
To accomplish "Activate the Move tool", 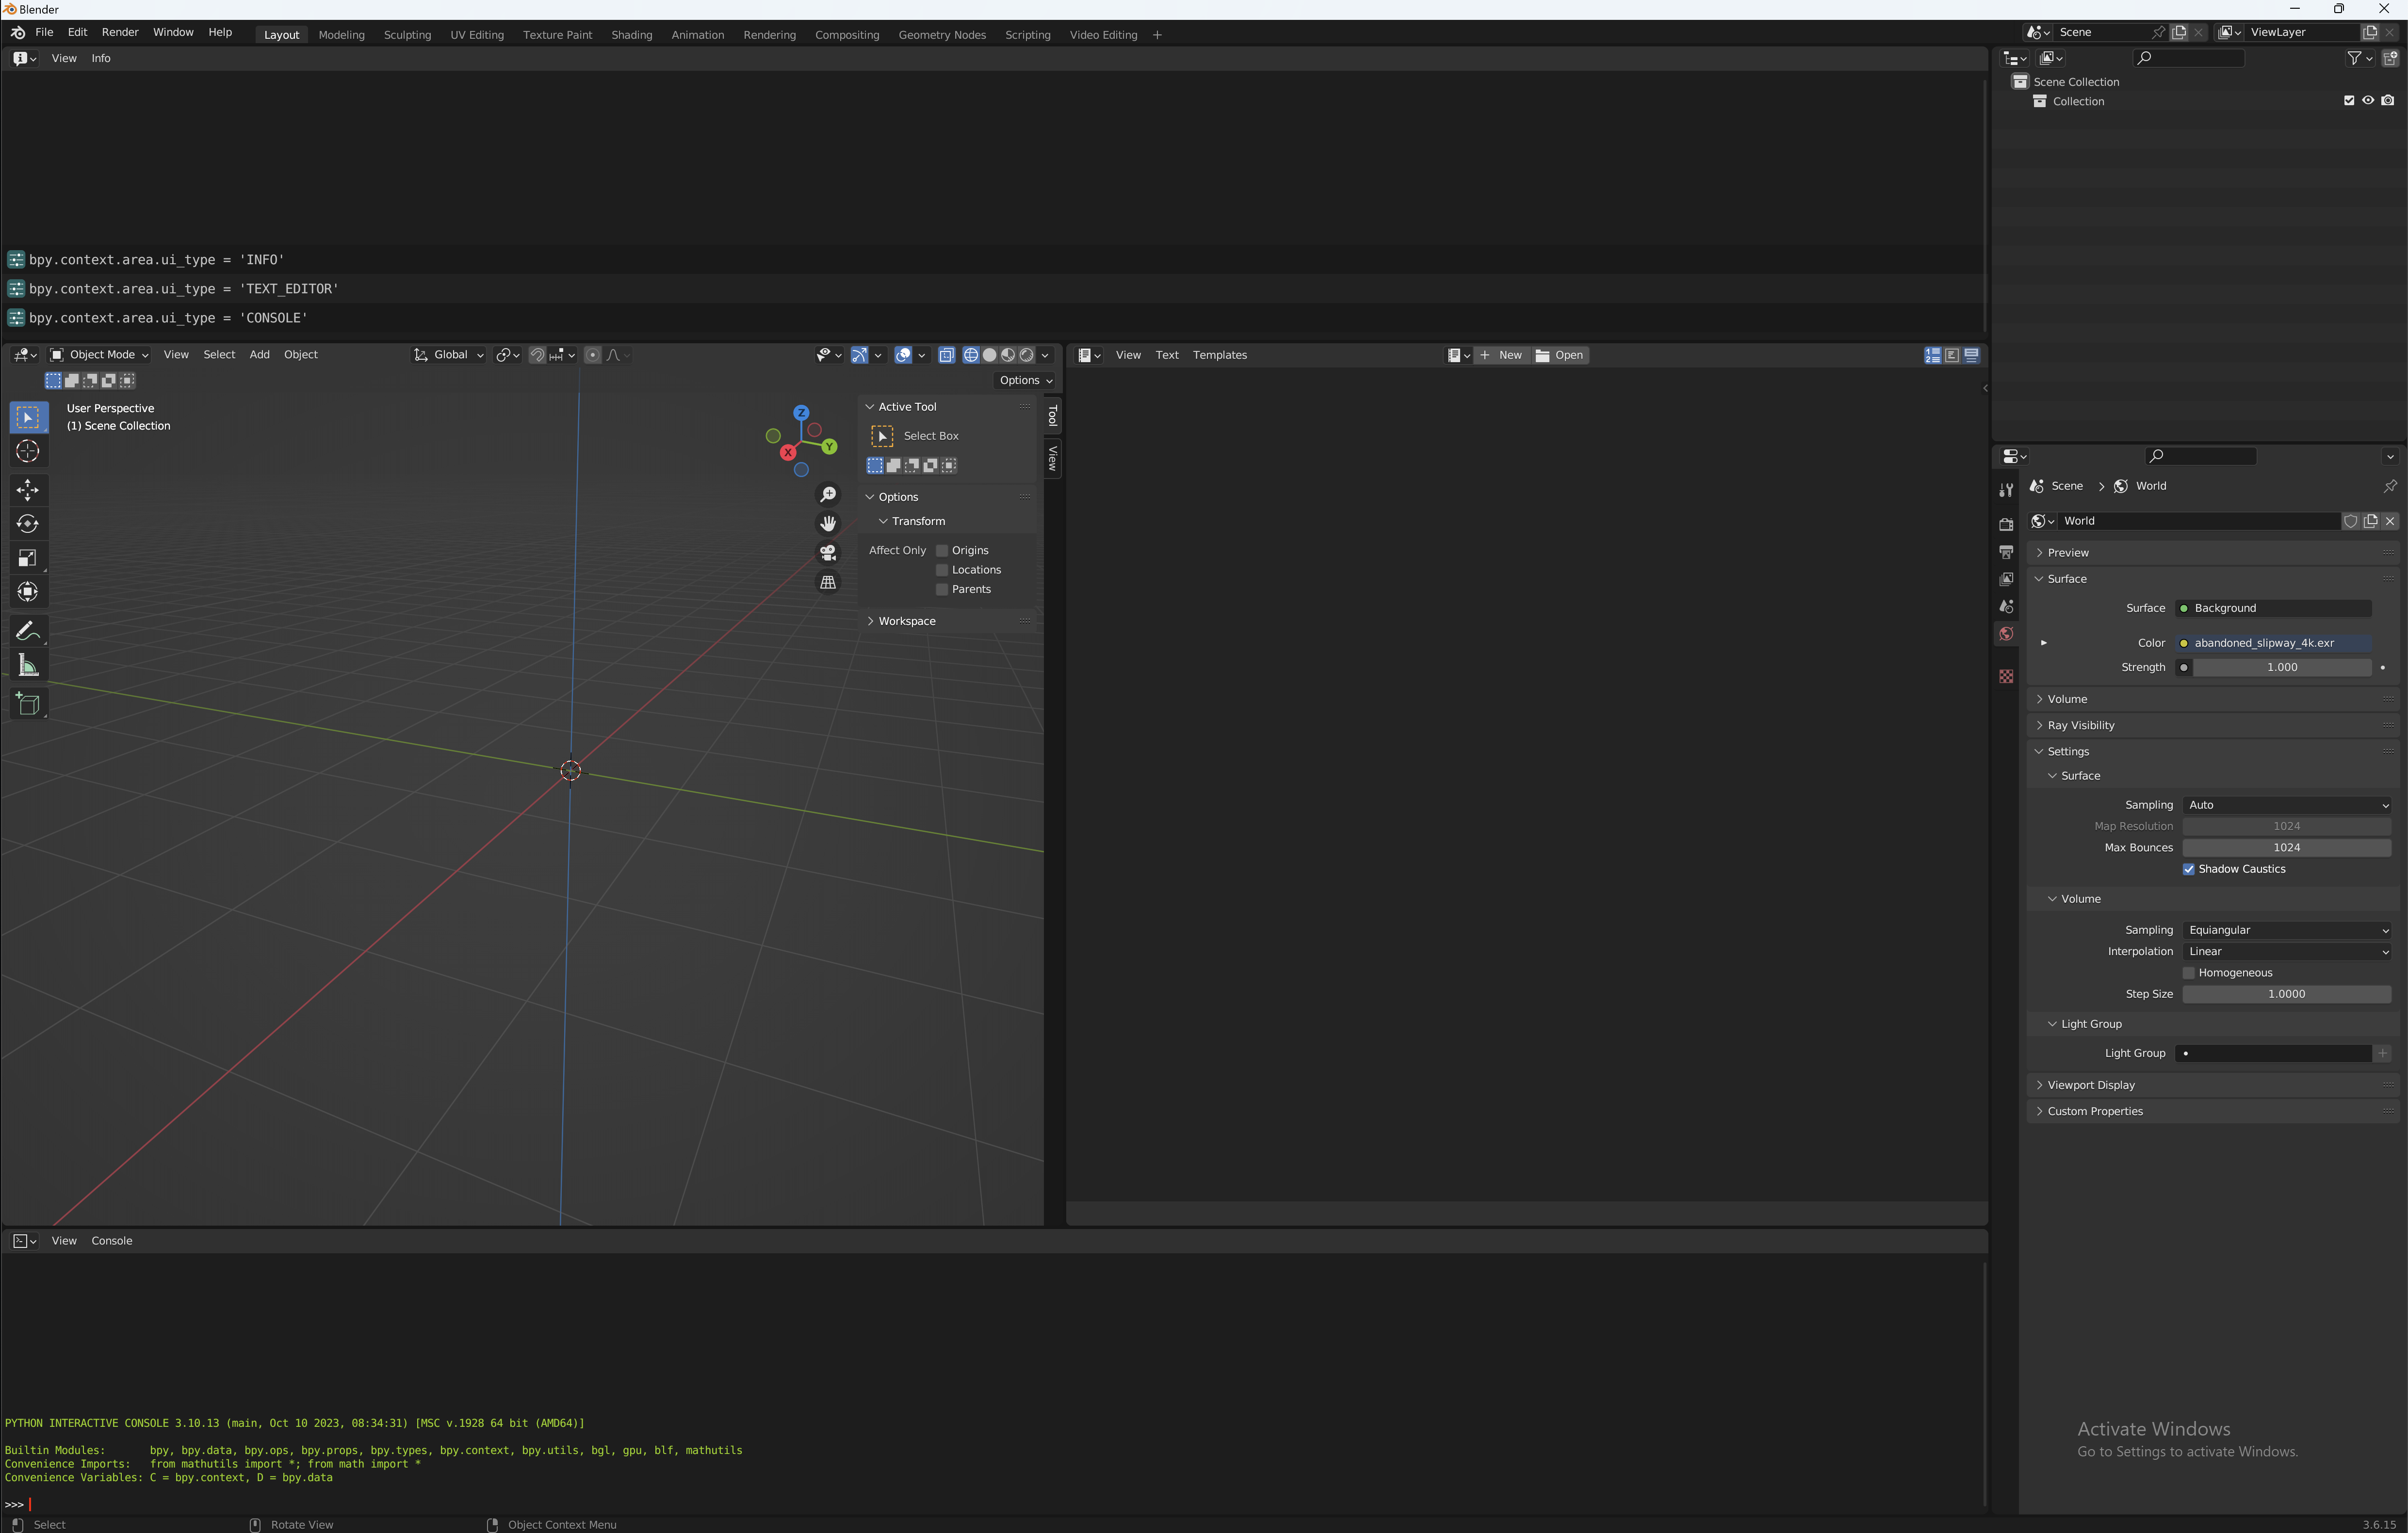I will click(x=28, y=490).
